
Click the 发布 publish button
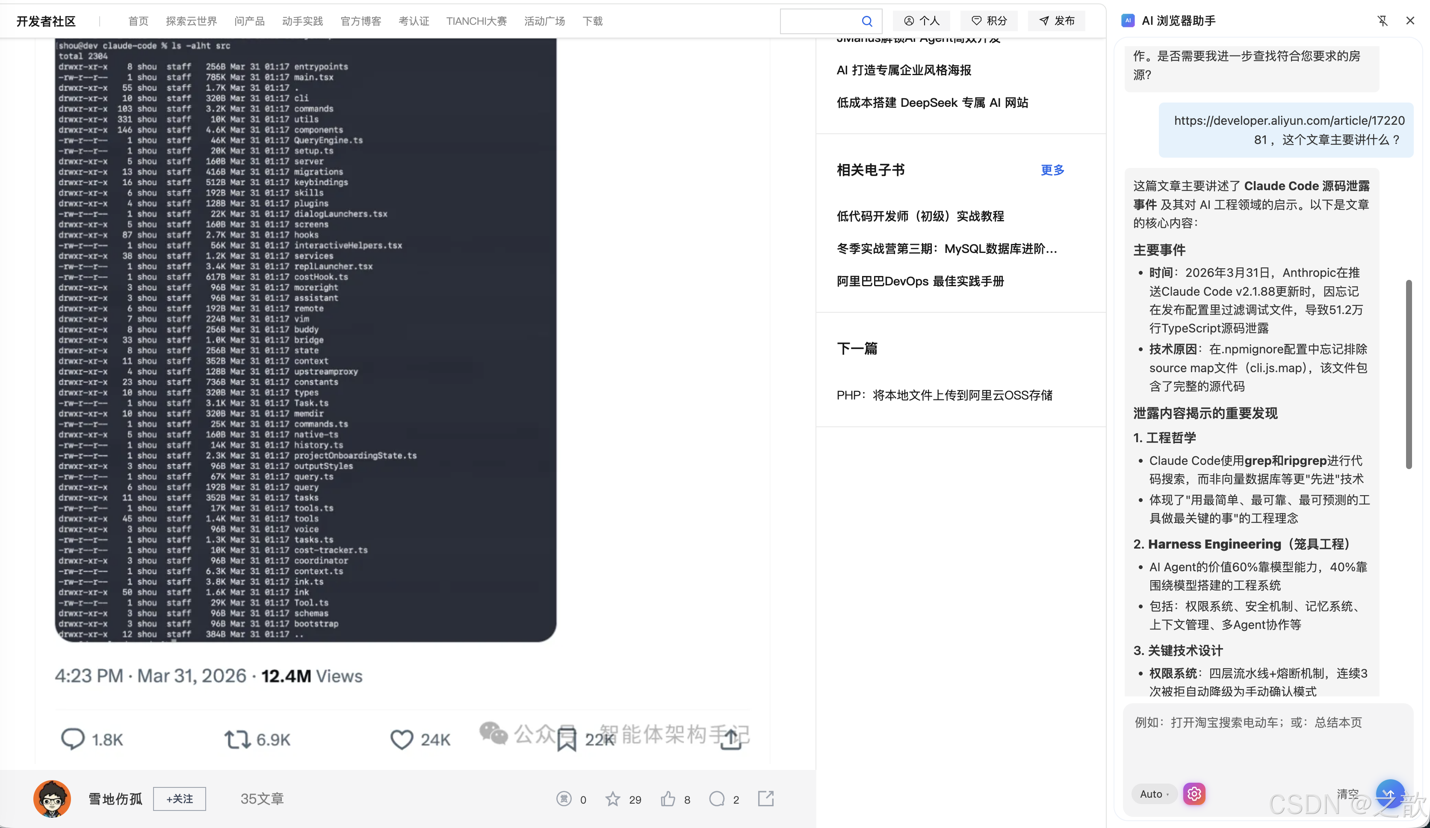coord(1057,21)
